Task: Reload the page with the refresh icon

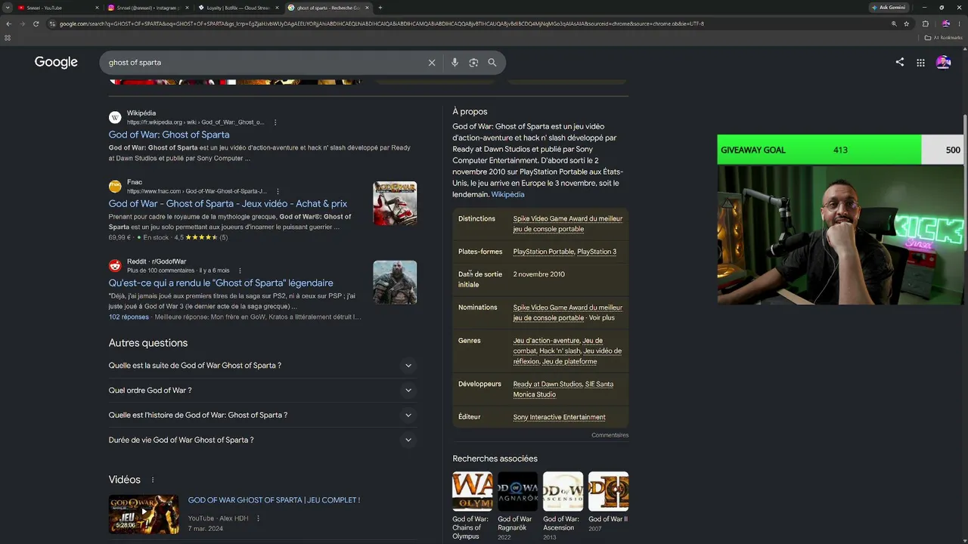Action: tap(36, 23)
